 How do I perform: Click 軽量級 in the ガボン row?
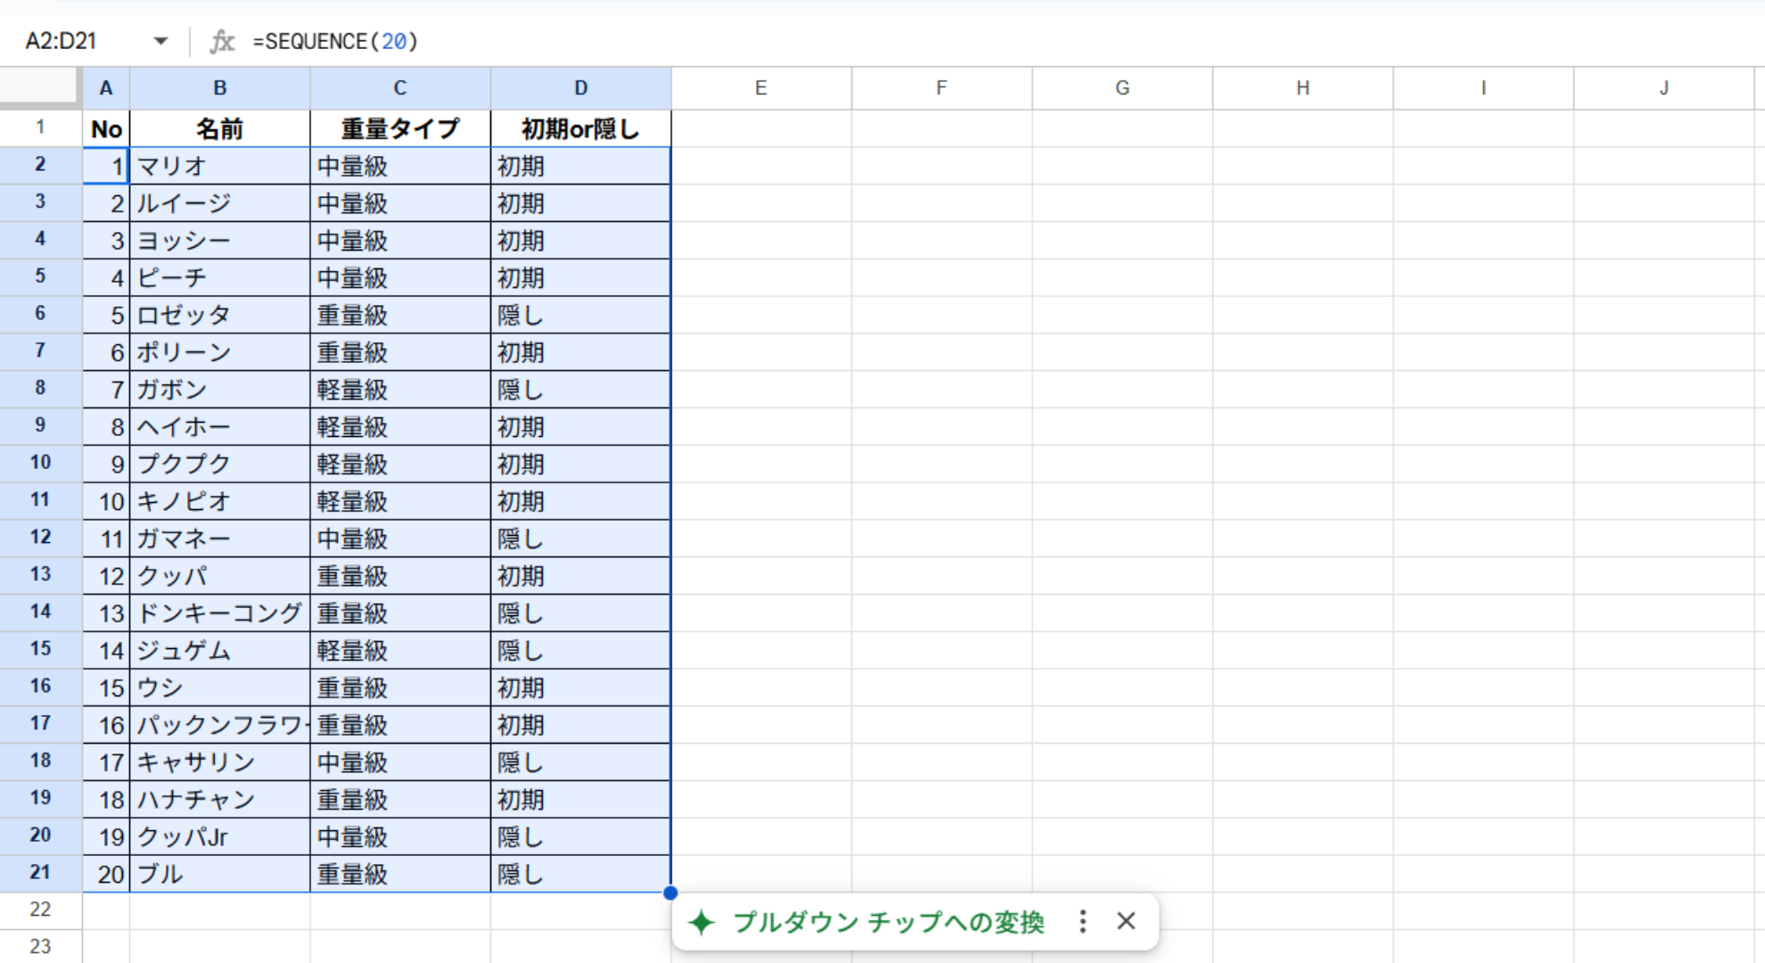pos(400,390)
